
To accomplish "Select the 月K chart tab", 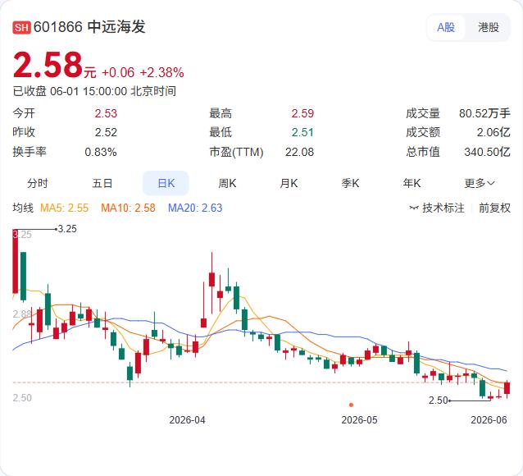I will [x=289, y=183].
